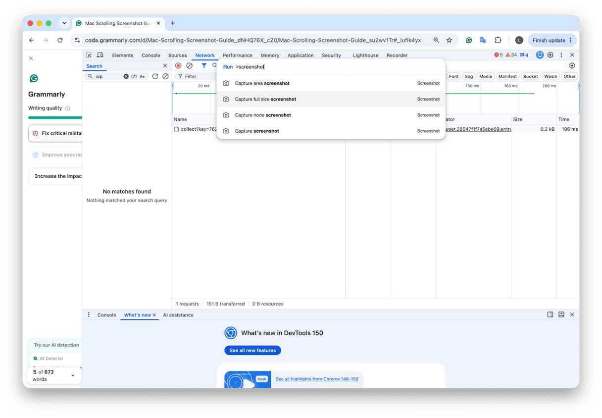The width and height of the screenshot is (602, 418).
Task: Switch to the Application tab
Action: 301,55
